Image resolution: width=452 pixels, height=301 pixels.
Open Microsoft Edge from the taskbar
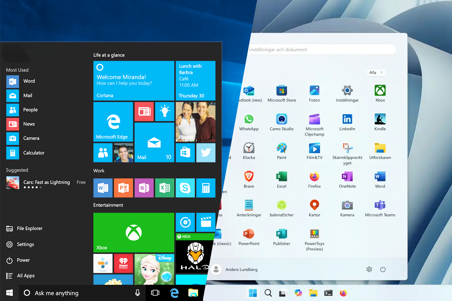point(174,293)
